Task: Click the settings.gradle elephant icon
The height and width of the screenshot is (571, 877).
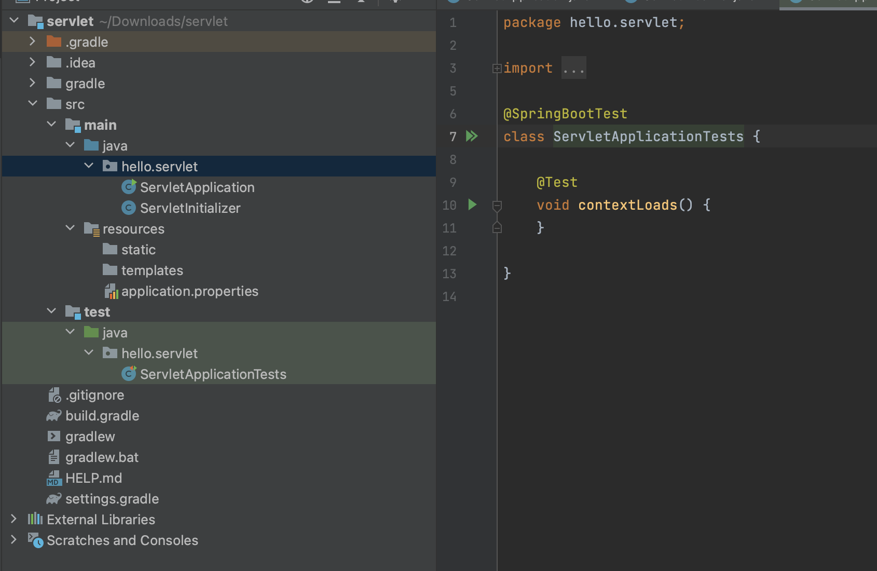Action: coord(54,499)
